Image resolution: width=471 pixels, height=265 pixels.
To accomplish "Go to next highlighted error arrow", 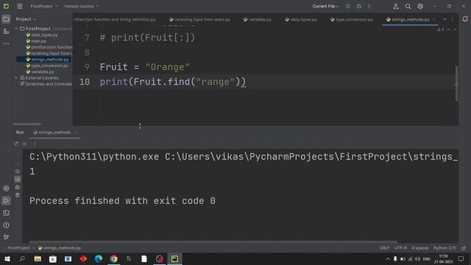I will click(x=455, y=29).
